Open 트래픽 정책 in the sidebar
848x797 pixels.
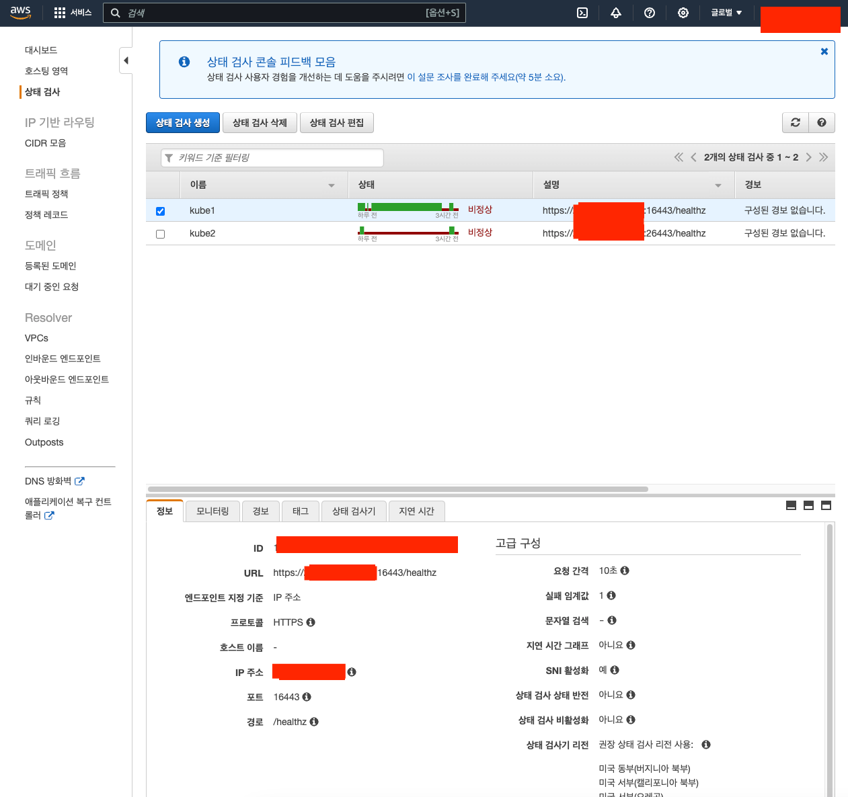pyautogui.click(x=46, y=194)
